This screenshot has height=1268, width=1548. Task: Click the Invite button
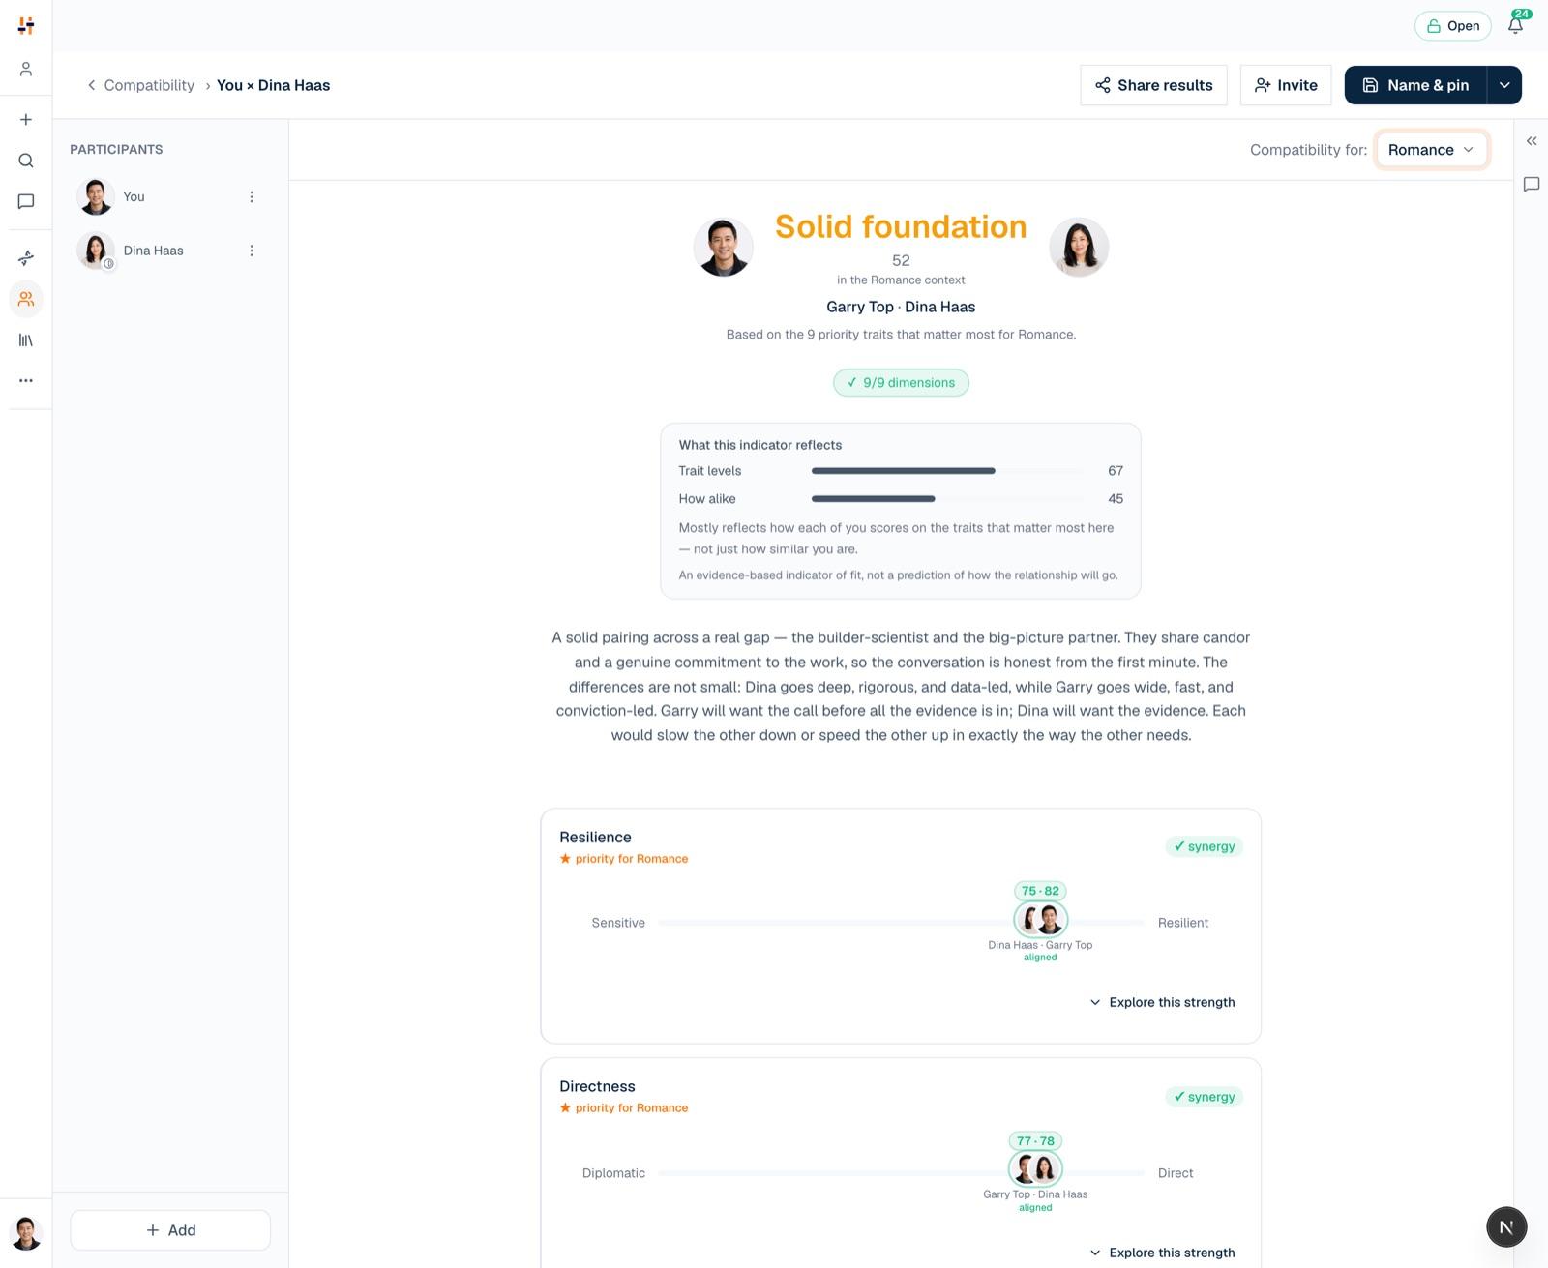(x=1286, y=85)
